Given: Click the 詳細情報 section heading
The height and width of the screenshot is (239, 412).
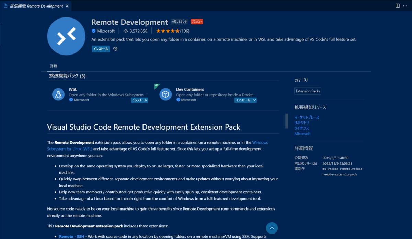Looking at the screenshot, I should pos(304,148).
